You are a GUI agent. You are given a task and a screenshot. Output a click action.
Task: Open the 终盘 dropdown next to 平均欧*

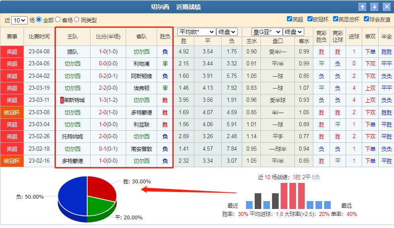(227, 32)
